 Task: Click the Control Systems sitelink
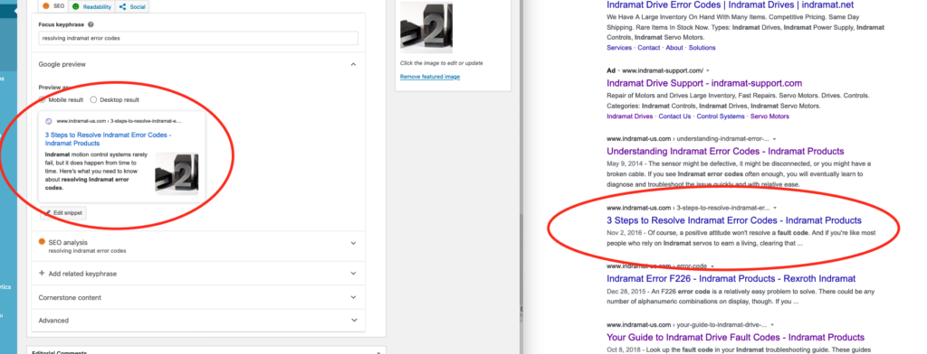[721, 116]
